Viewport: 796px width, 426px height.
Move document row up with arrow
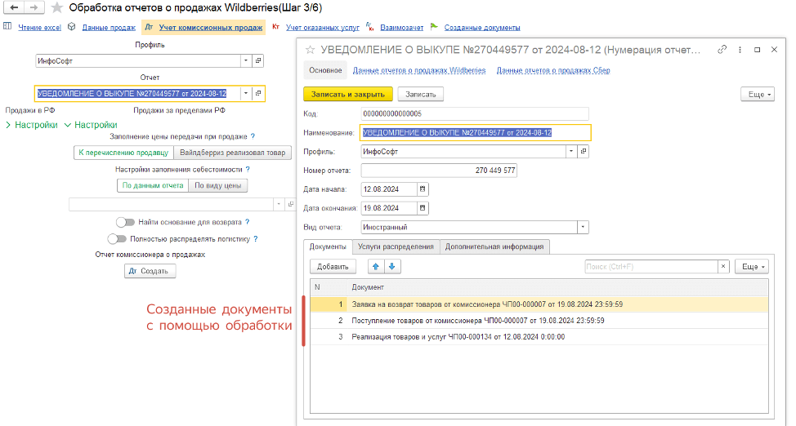[x=376, y=267]
